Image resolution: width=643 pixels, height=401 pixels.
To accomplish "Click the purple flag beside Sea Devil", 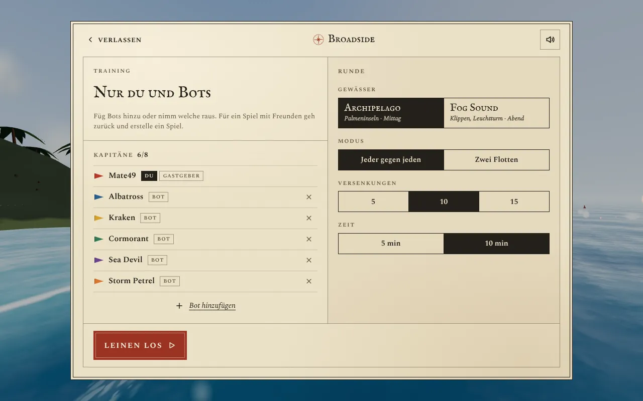I will 98,260.
